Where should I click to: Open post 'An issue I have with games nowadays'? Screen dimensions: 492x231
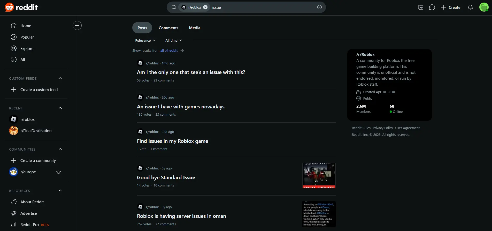coord(181,107)
